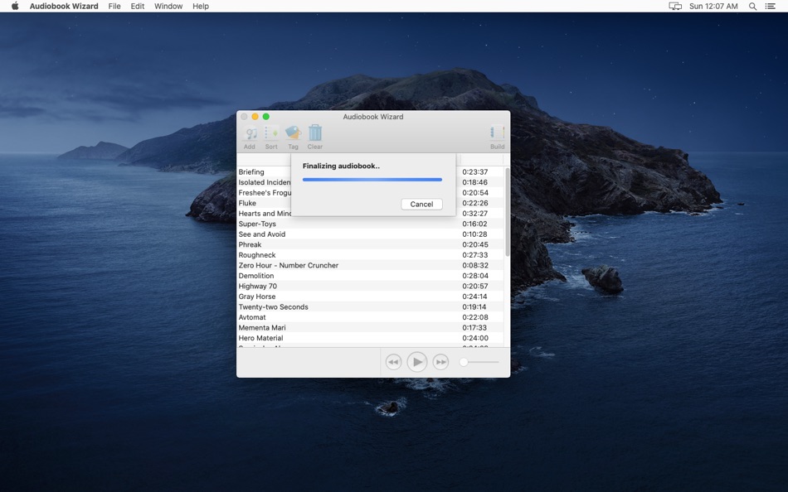Image resolution: width=788 pixels, height=492 pixels.
Task: Click the 0:16:02 duration cell
Action: pos(475,224)
